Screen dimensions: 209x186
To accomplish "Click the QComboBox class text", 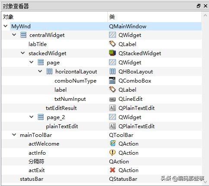I will point(135,81).
